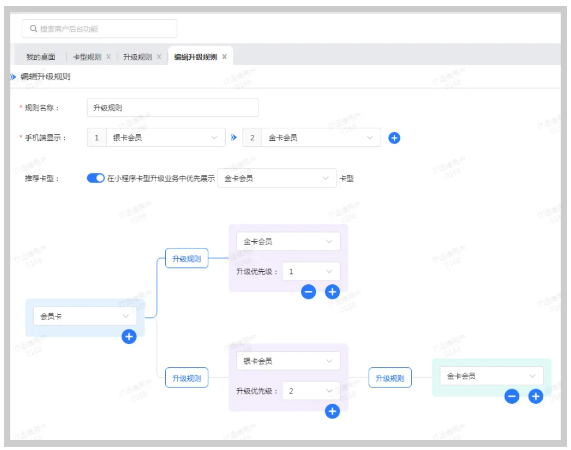Open upgrade priority dropdown showing 1
Image resolution: width=571 pixels, height=450 pixels.
coord(311,271)
